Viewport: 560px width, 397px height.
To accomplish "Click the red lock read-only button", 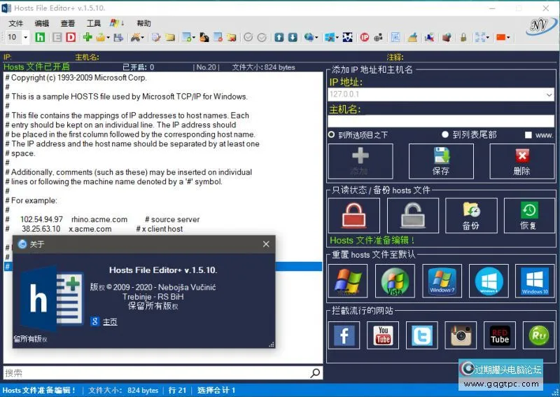I will coord(353,216).
